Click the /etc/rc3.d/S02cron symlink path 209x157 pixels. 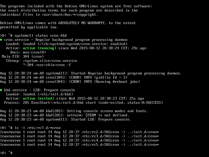(100, 136)
